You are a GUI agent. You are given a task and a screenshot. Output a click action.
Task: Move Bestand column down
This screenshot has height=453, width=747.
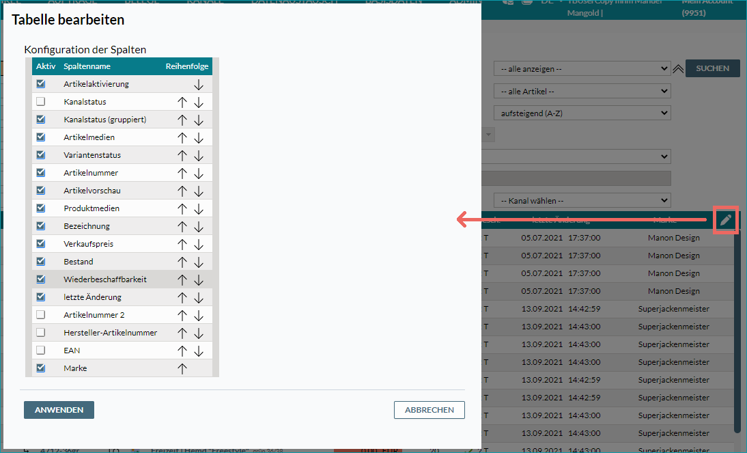coord(199,262)
